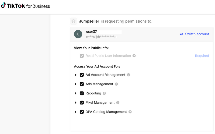Viewport: 215px width, 134px height.
Task: Click the Jumpseller app layers icon
Action: 73,21
